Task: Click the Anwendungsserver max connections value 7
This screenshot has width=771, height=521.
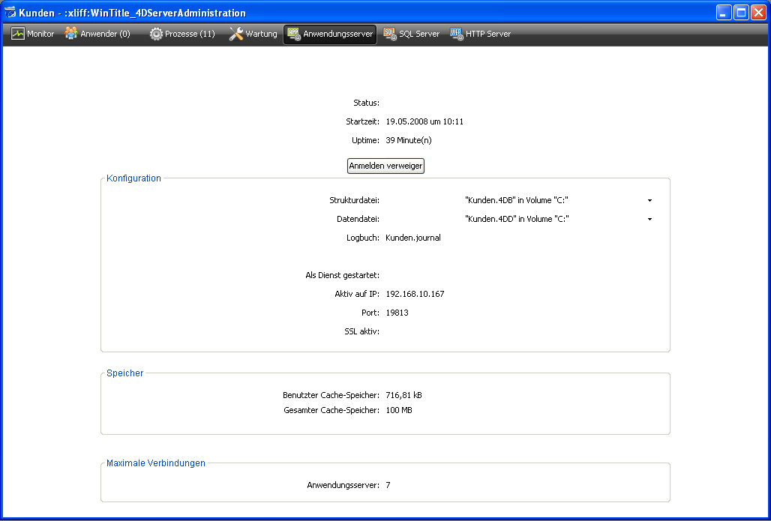Action: pyautogui.click(x=388, y=485)
